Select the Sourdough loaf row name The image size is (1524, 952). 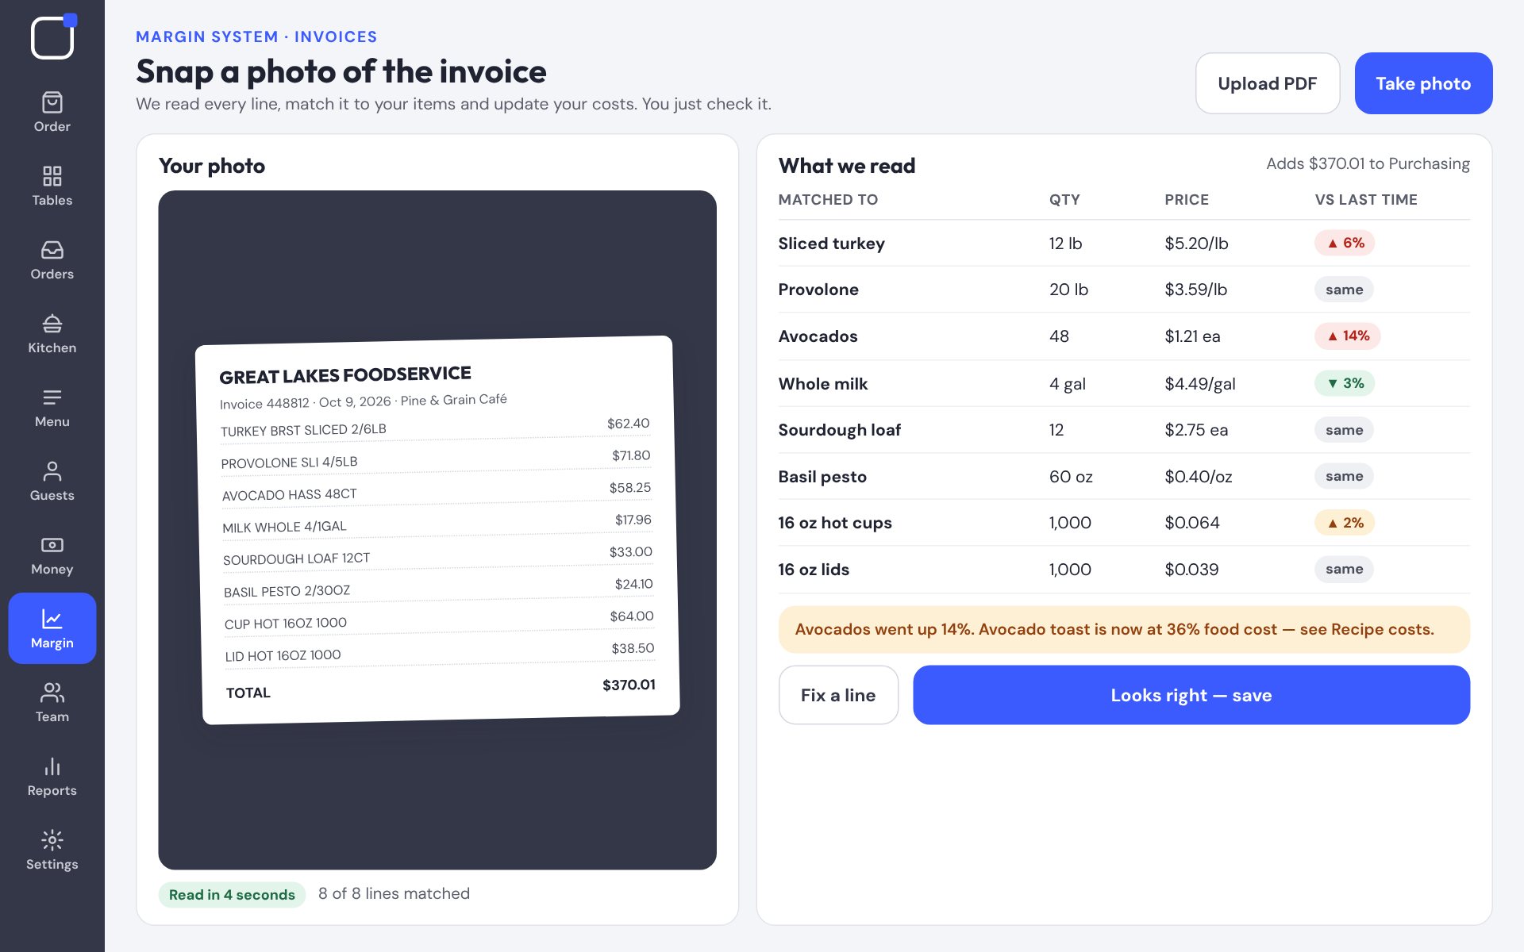pyautogui.click(x=840, y=430)
